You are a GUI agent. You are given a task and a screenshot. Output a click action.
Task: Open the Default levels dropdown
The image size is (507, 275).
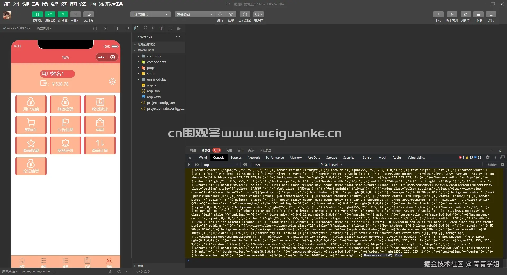(x=331, y=164)
